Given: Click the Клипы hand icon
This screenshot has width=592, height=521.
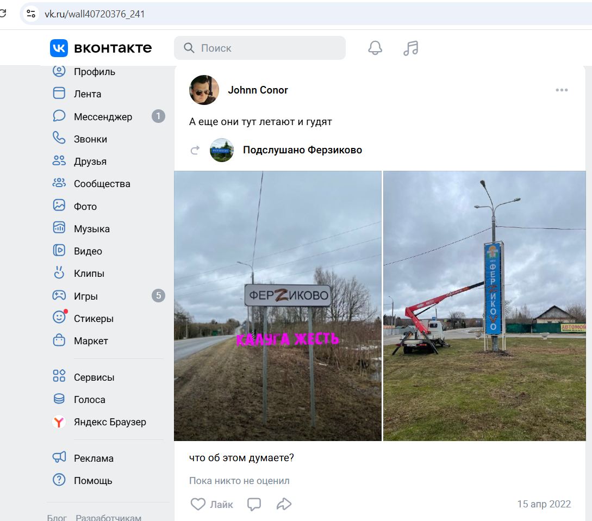Looking at the screenshot, I should (59, 272).
